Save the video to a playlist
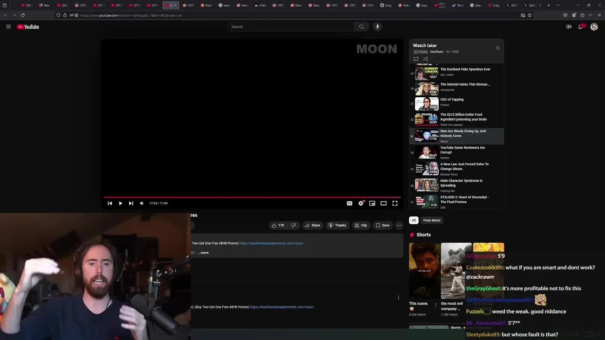 [382, 225]
